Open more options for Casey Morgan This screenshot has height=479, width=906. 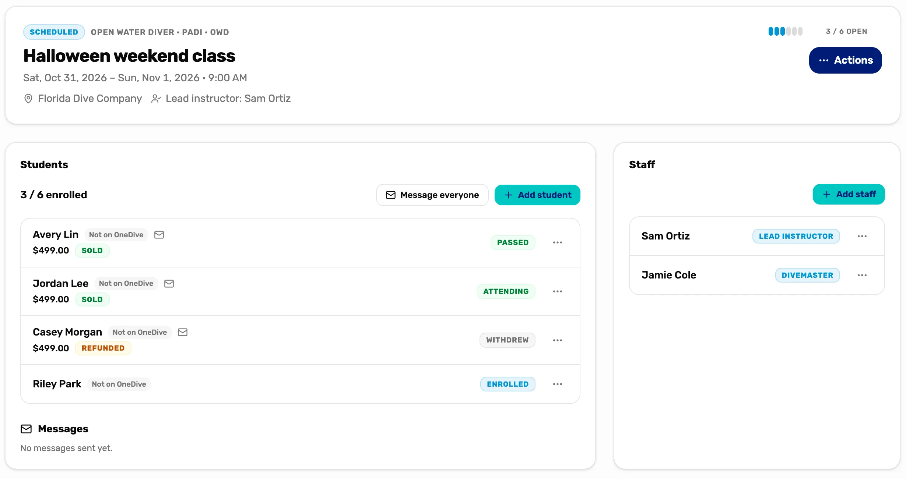pyautogui.click(x=558, y=340)
